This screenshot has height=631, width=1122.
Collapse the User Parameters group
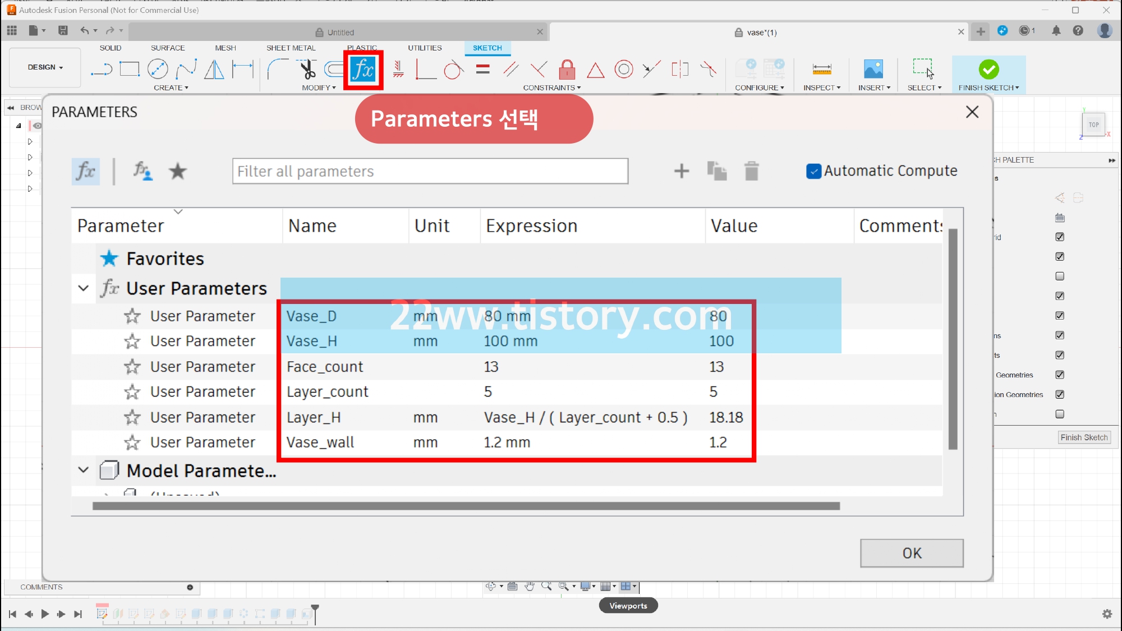[x=84, y=288]
